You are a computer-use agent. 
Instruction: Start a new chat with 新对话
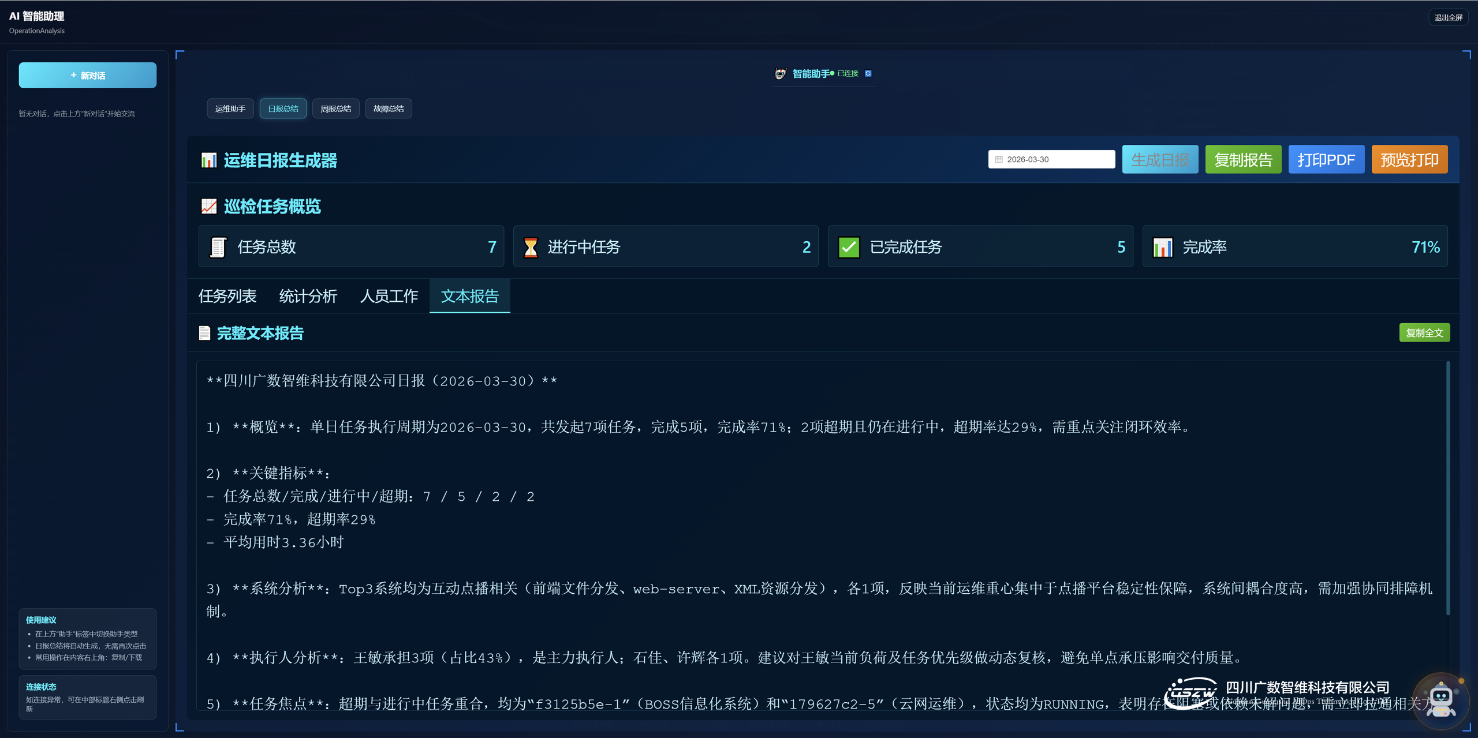tap(87, 75)
